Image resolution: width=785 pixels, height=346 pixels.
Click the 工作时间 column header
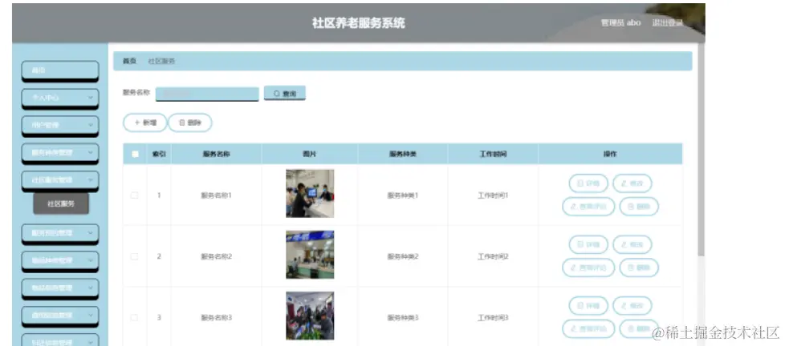(493, 155)
